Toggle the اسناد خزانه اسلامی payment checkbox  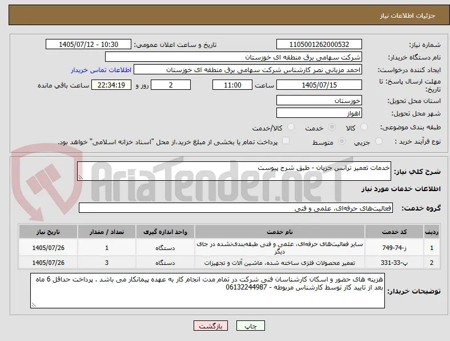pos(286,141)
